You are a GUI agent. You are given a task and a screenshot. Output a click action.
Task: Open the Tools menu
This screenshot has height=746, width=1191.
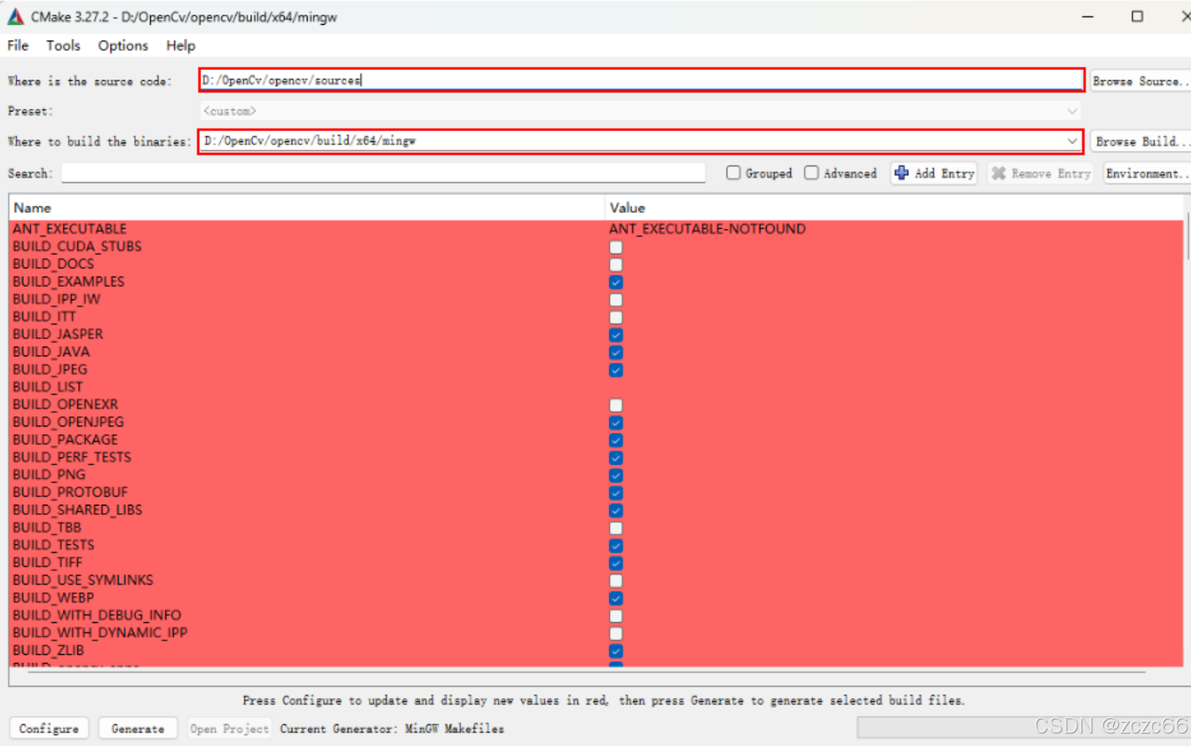click(63, 45)
